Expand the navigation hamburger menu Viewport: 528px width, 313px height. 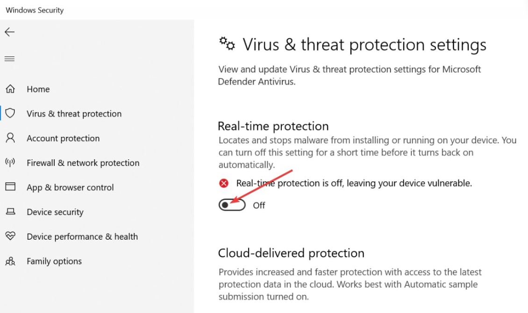click(9, 58)
